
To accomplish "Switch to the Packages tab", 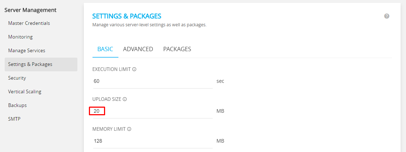I will 177,49.
